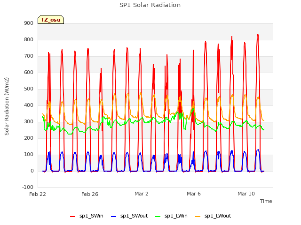Screen dimensions: 301x225
Task: Click the -100 y-axis tick label
Action: point(28,187)
